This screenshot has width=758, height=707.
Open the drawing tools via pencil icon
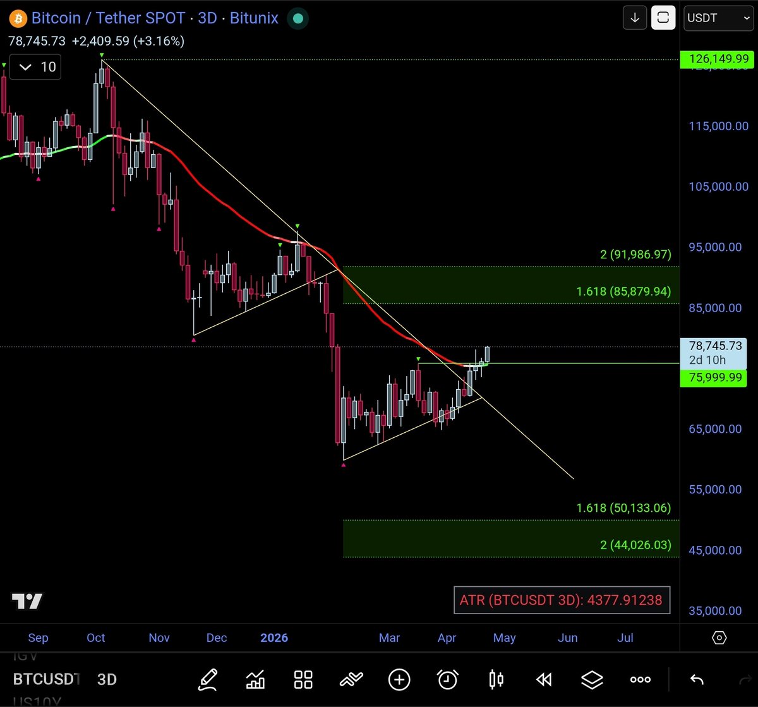208,679
